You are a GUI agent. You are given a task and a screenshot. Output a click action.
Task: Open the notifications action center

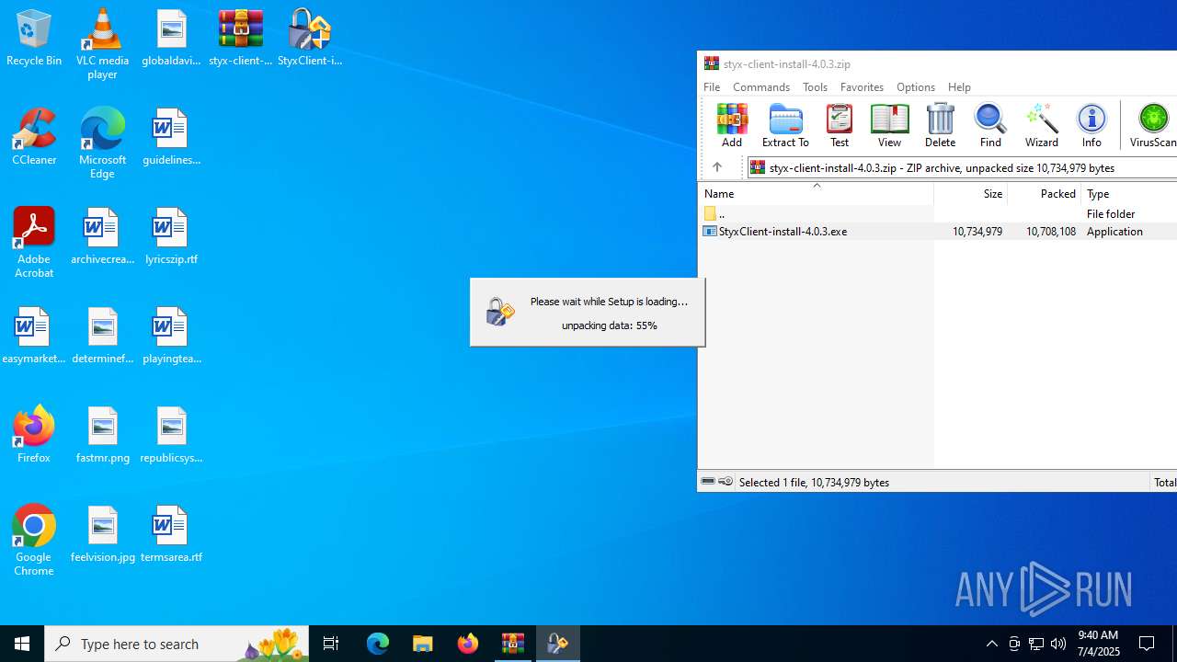[x=1148, y=644]
